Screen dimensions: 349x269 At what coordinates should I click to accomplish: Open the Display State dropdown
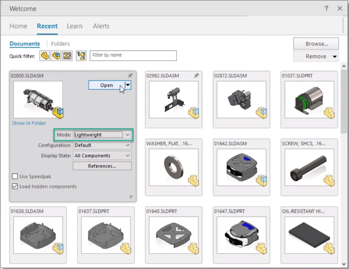click(127, 156)
